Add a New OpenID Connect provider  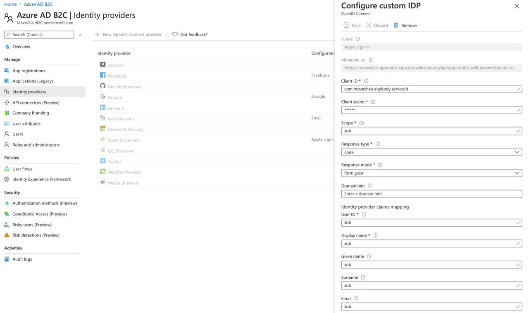click(x=128, y=35)
